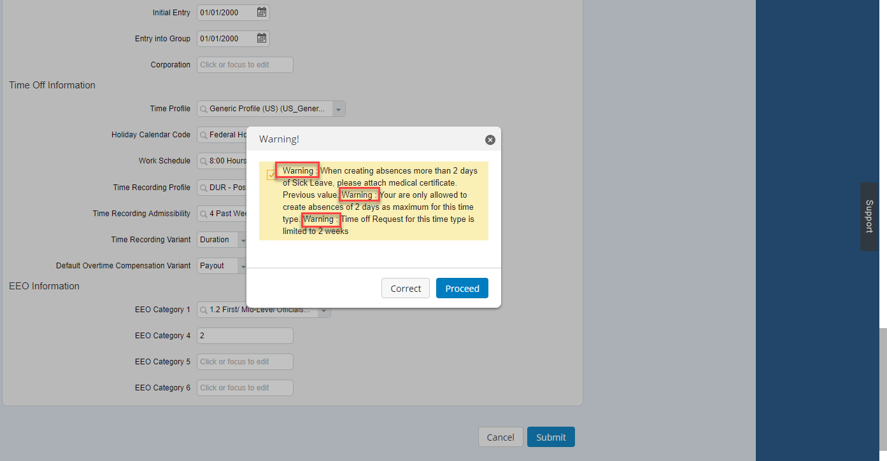Screen dimensions: 887x461
Task: Toggle the warning message checkbox
Action: pos(271,174)
